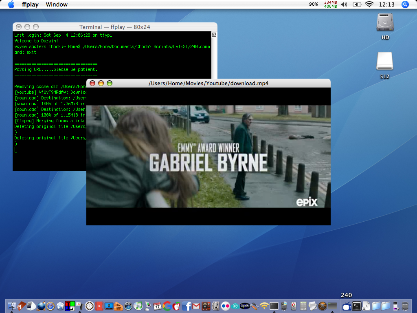Click the Terminal window title bar

pyautogui.click(x=115, y=27)
